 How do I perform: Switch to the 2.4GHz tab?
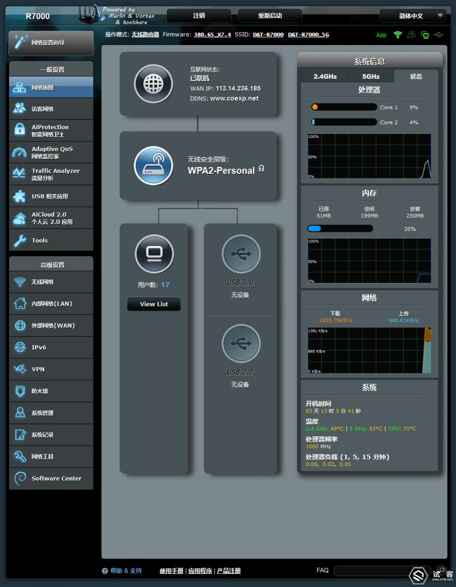point(325,76)
